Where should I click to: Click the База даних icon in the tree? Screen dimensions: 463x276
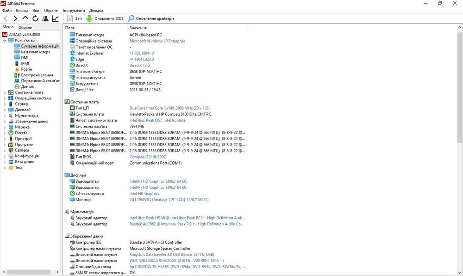(11, 162)
